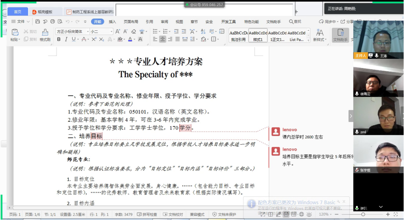The width and height of the screenshot is (404, 220).
Task: Select the 样式1 style in gallery
Action: tap(258, 35)
